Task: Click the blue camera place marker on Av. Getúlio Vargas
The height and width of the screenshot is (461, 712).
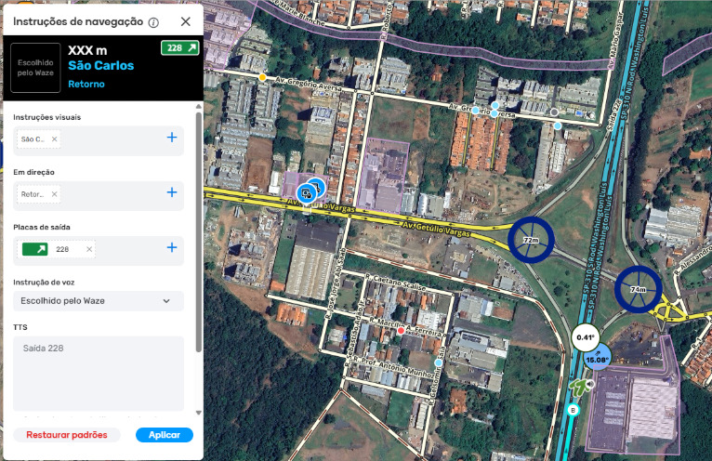Action: tap(307, 193)
